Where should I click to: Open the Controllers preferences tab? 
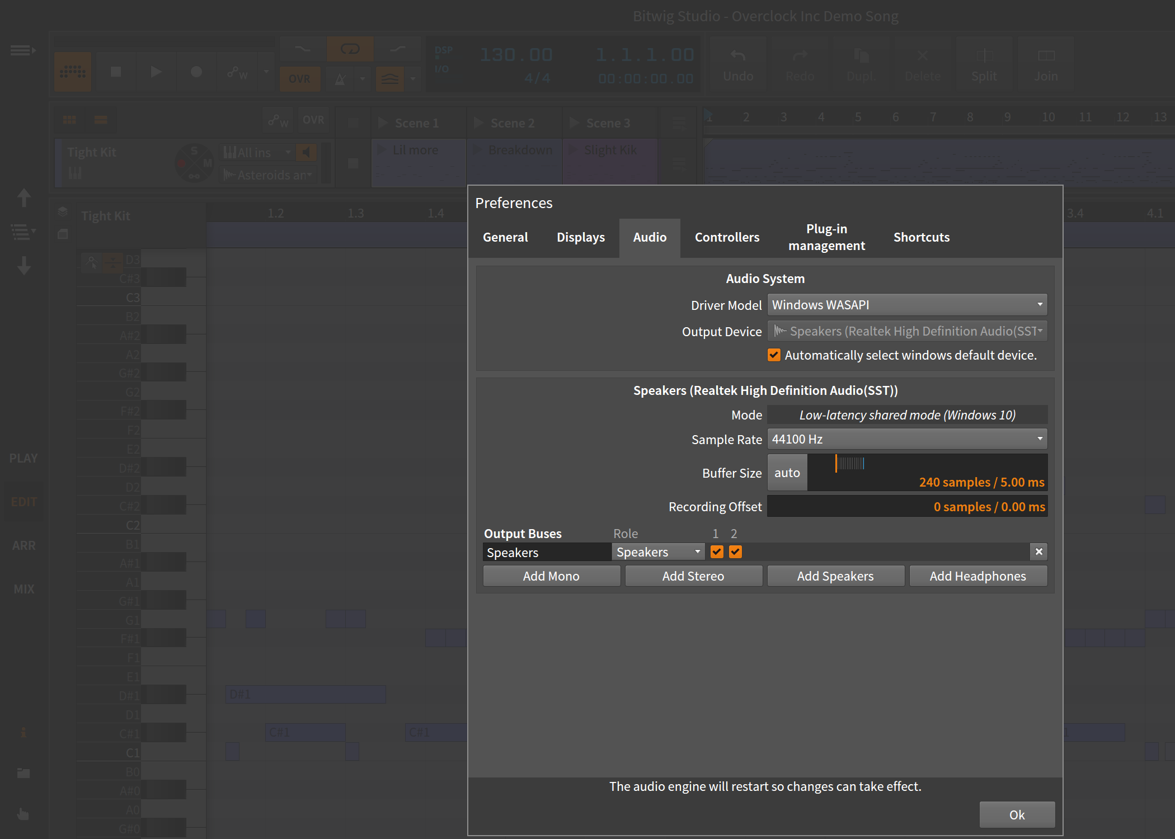tap(727, 237)
